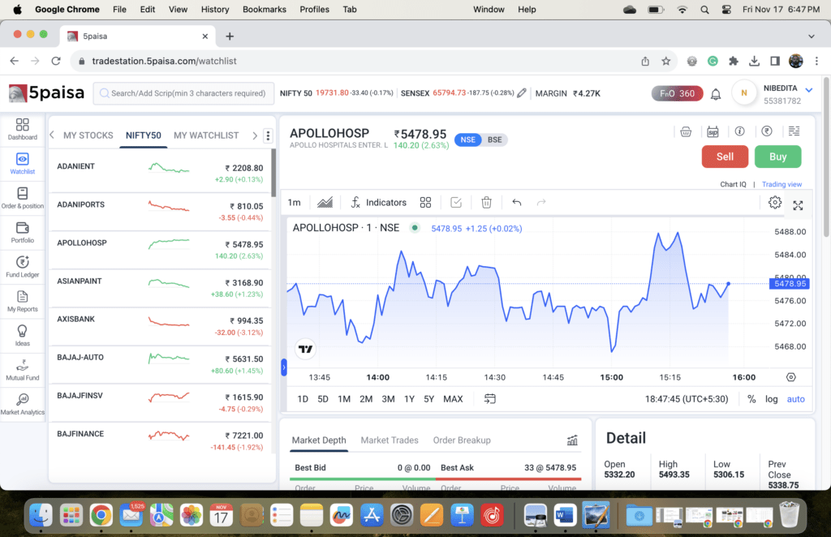The width and height of the screenshot is (831, 537).
Task: Switch to MY WATCHLIST tab
Action: [x=206, y=135]
